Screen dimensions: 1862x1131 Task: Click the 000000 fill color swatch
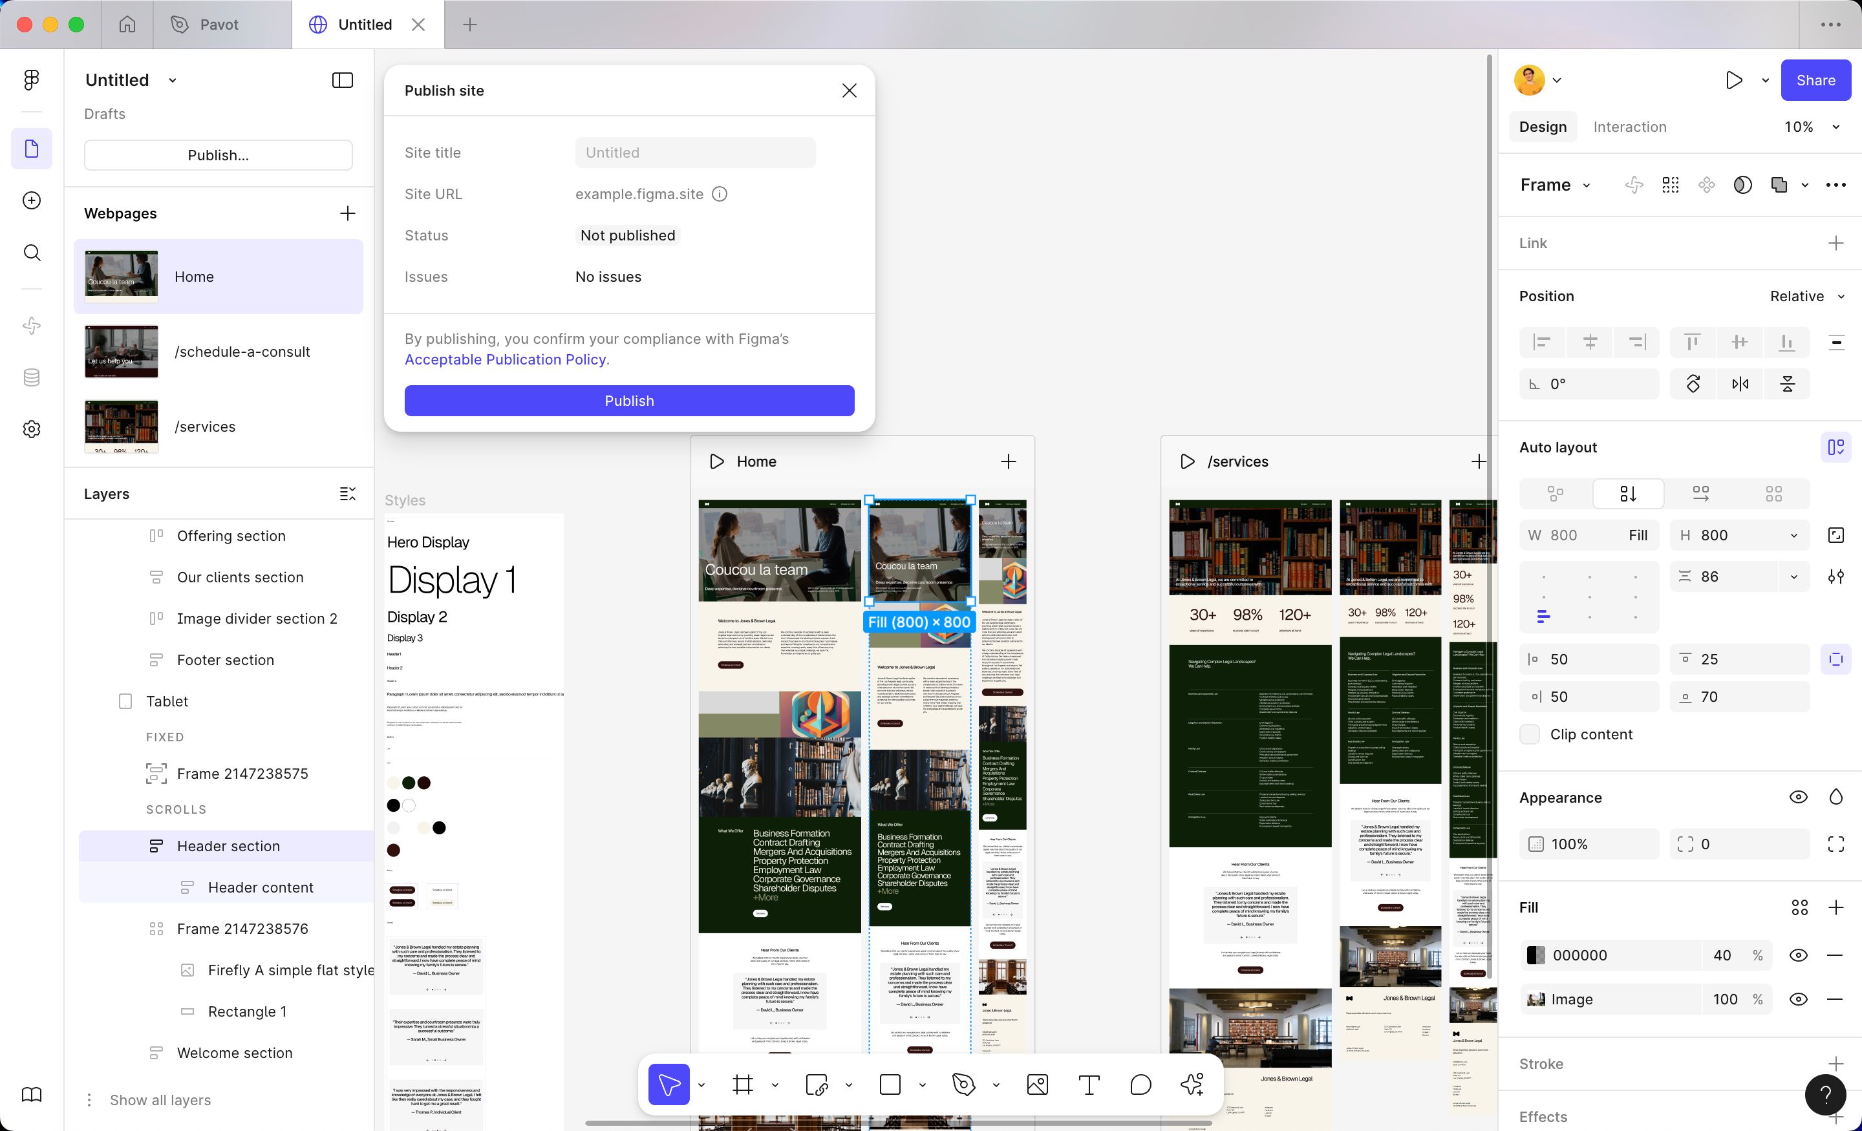click(x=1536, y=955)
